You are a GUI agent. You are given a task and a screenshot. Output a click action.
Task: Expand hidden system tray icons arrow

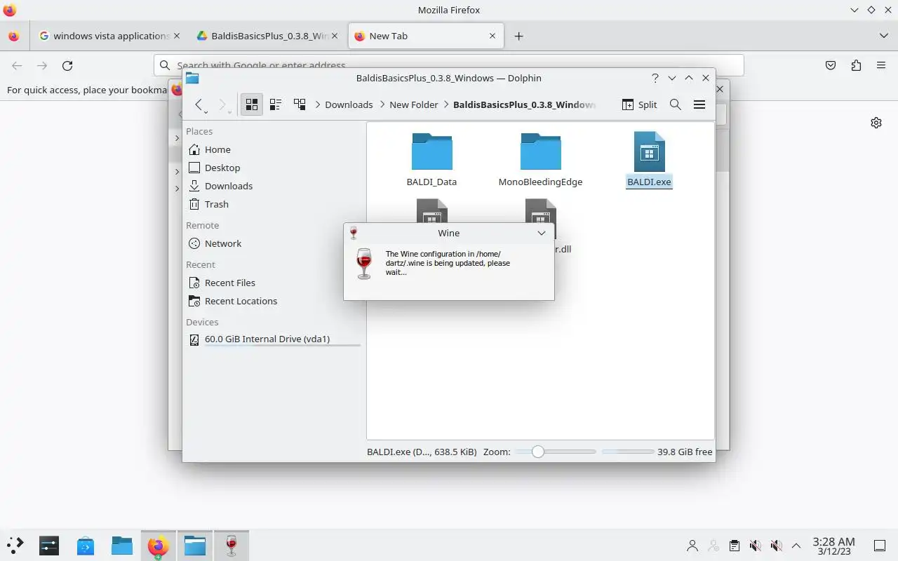[796, 545]
